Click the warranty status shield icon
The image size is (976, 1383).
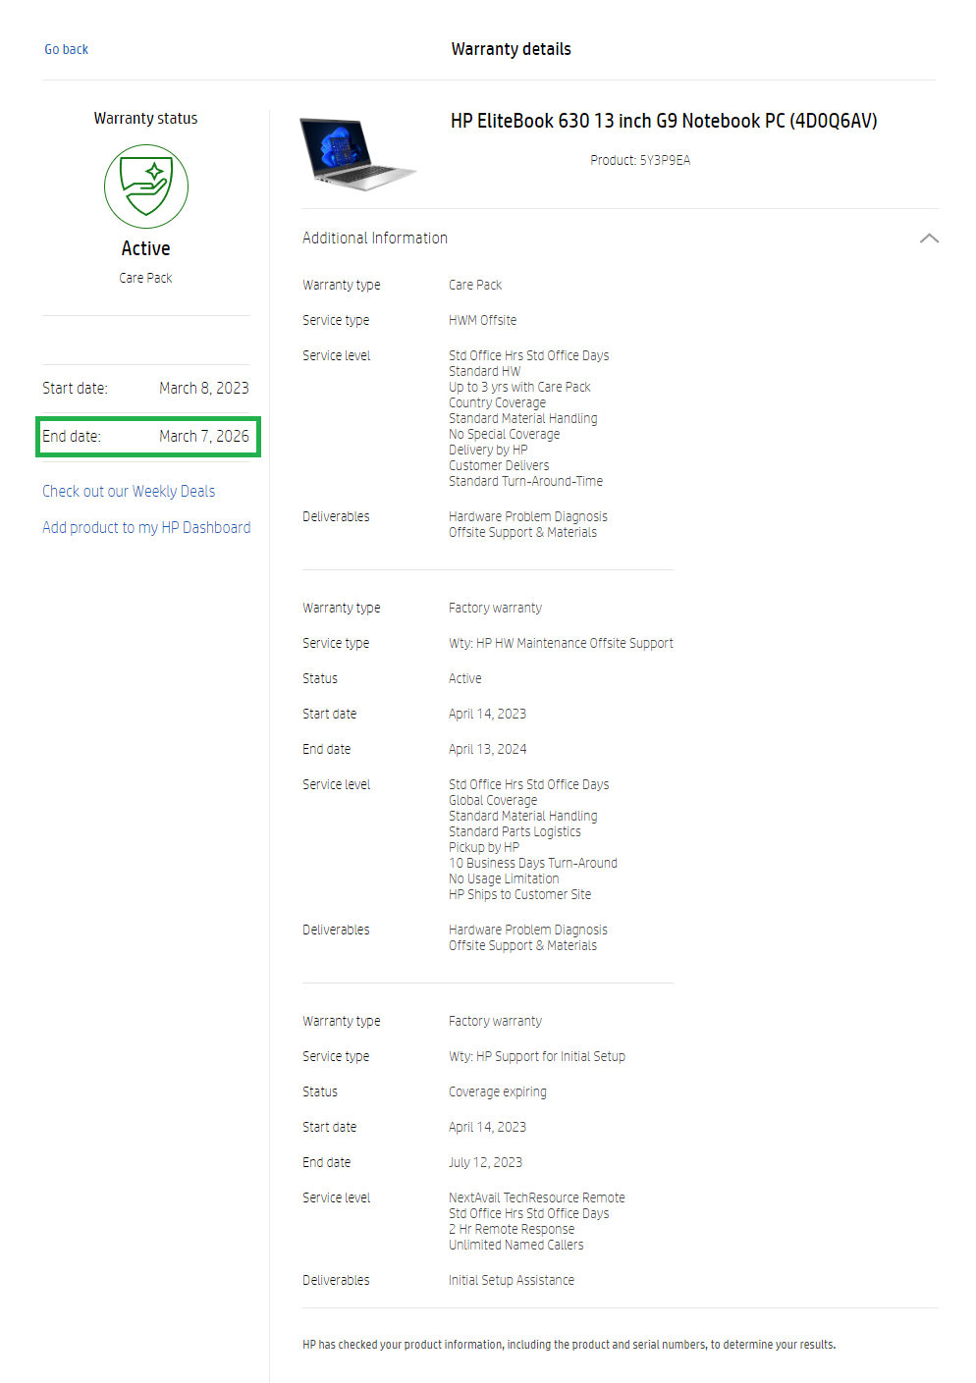click(146, 186)
